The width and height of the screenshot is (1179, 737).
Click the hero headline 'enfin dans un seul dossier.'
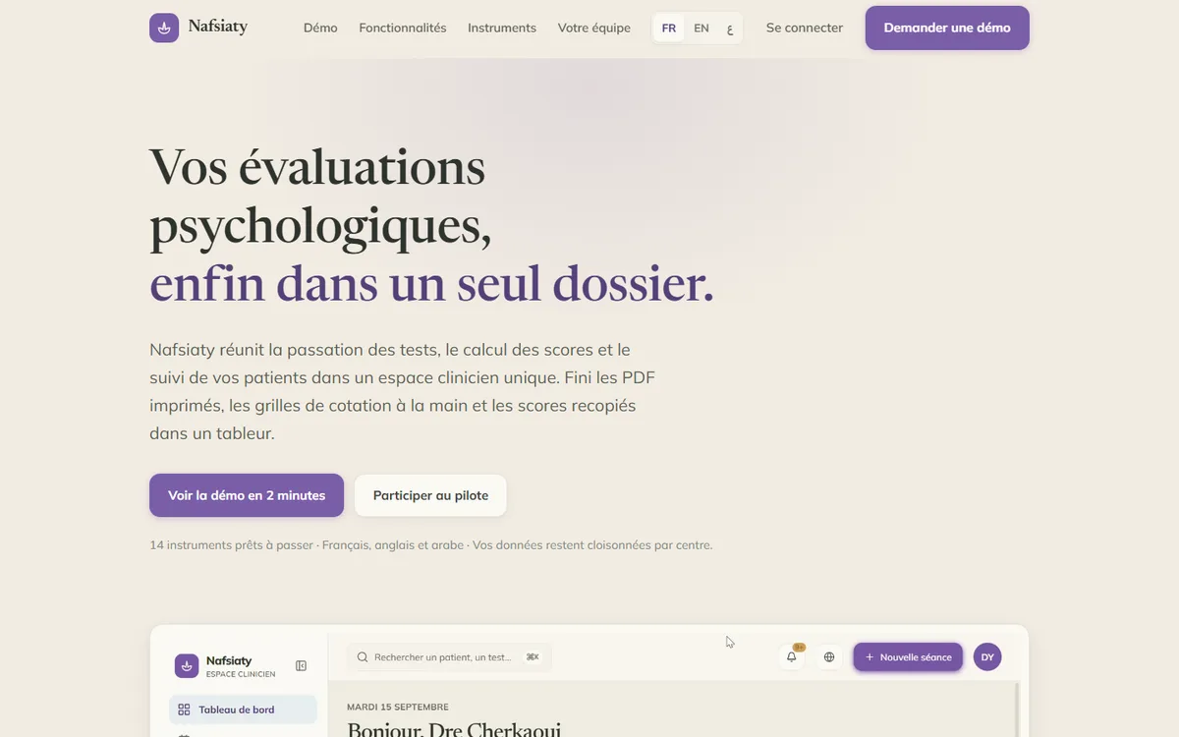431,285
